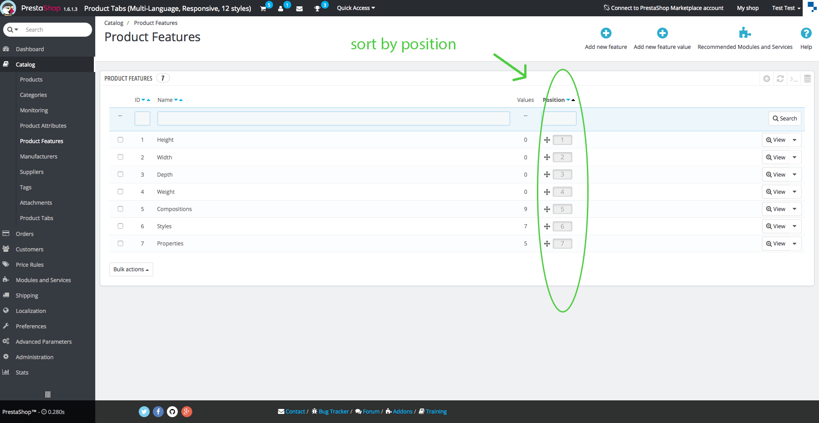Grab the move handle for Properties row
Viewport: 819px width, 423px height.
coord(547,244)
